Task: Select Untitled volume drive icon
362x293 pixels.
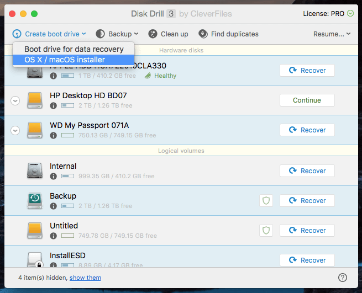Action: (x=35, y=230)
